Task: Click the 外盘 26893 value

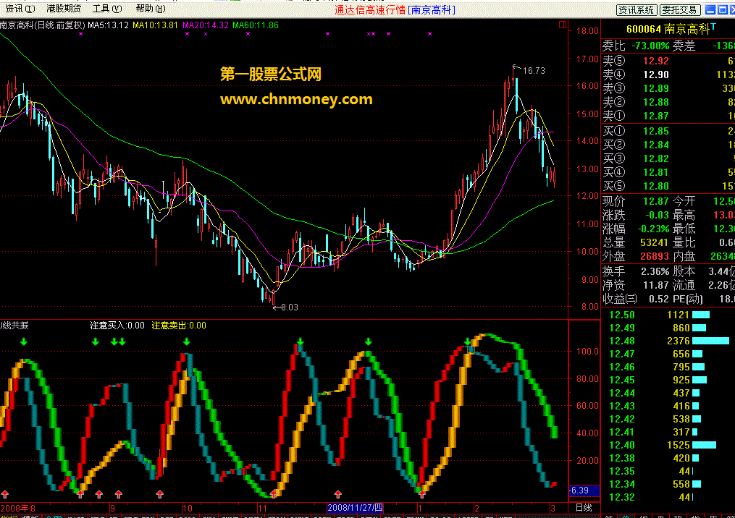Action: pyautogui.click(x=655, y=256)
